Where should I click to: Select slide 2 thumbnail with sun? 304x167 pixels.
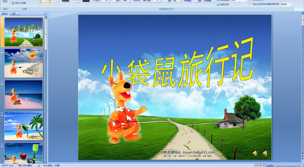point(24,63)
